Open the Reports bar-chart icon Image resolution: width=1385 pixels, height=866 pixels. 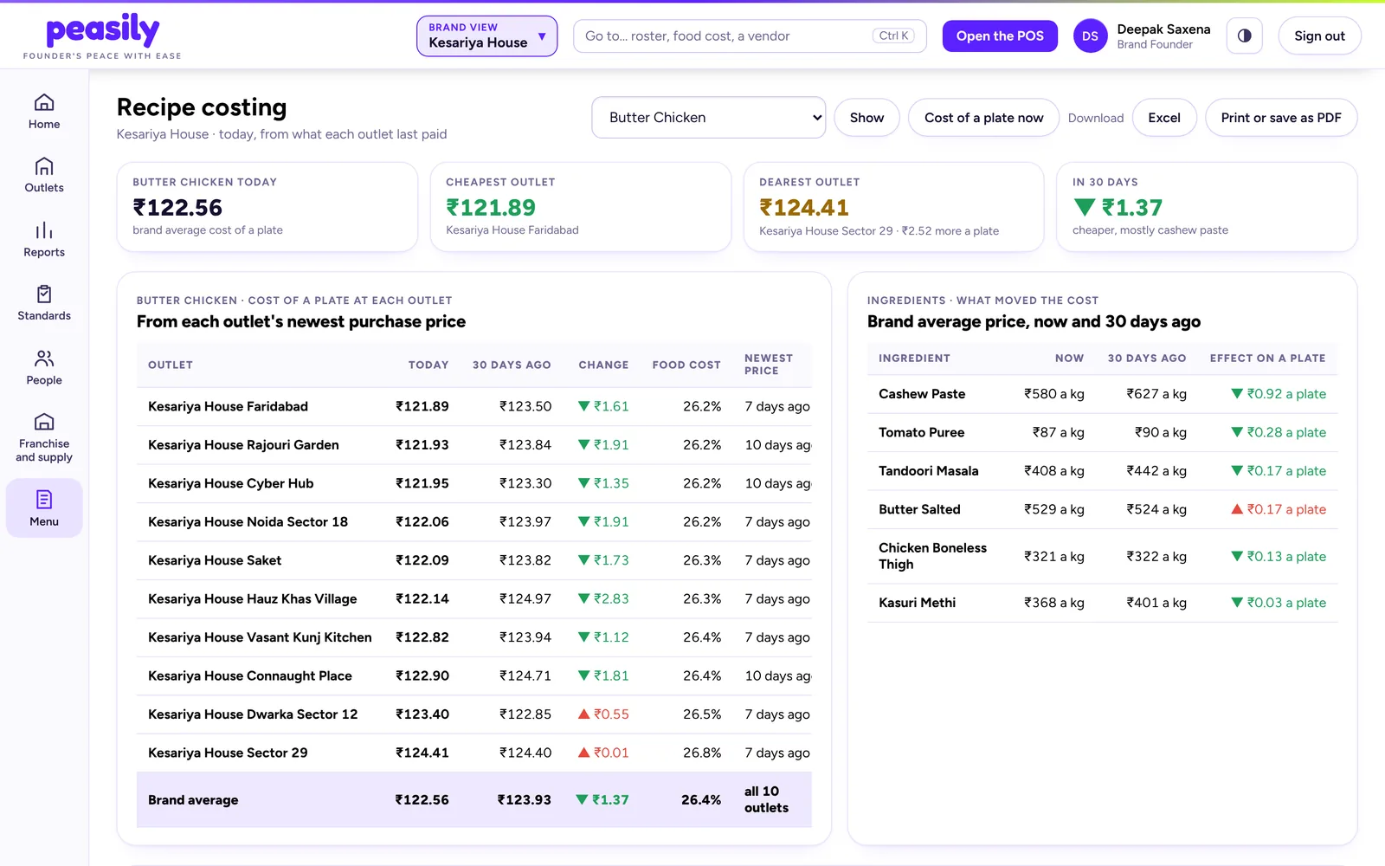click(44, 230)
